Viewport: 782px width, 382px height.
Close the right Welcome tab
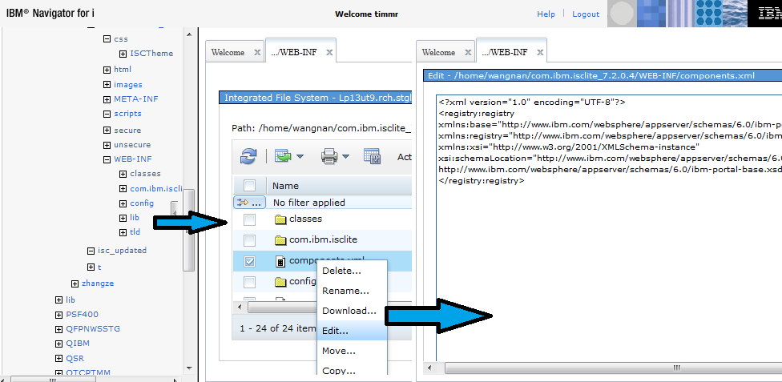click(x=468, y=52)
